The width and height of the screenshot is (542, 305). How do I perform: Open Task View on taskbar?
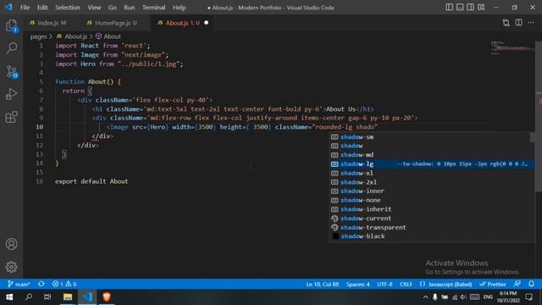[47, 297]
